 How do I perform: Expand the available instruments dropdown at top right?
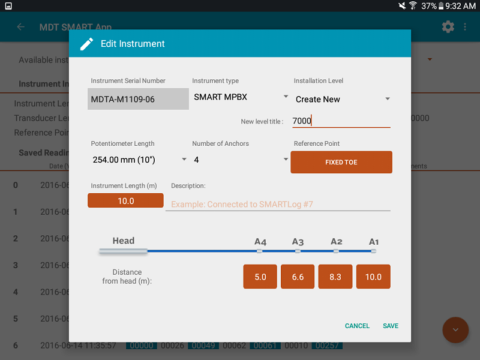[430, 59]
